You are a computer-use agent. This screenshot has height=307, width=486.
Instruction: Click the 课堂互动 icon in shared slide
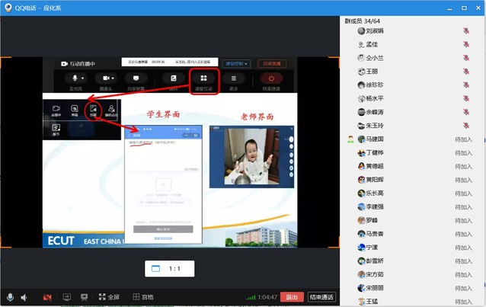click(203, 79)
